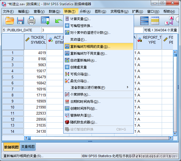181x161 pixels.
Task: Open 数据(D) menu
Action: coord(54,12)
